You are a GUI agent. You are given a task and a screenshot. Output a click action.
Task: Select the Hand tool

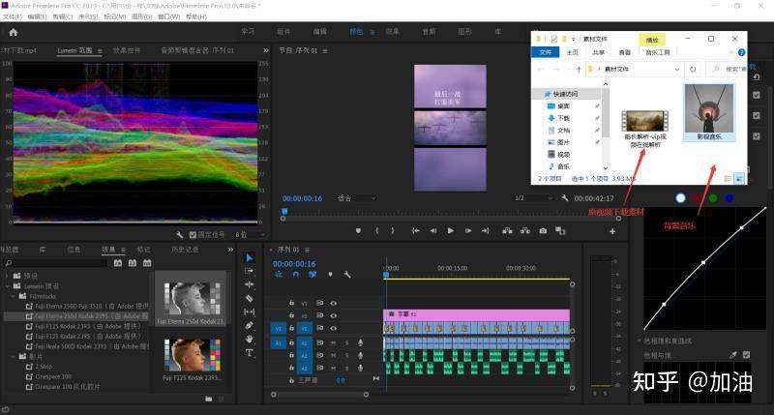[x=250, y=339]
